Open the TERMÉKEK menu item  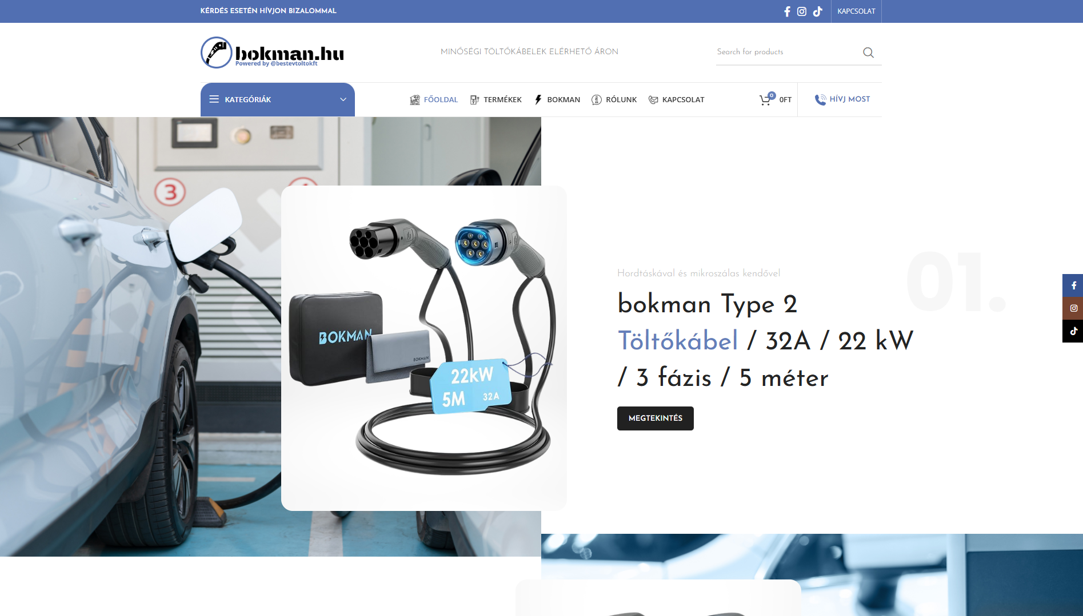tap(502, 99)
